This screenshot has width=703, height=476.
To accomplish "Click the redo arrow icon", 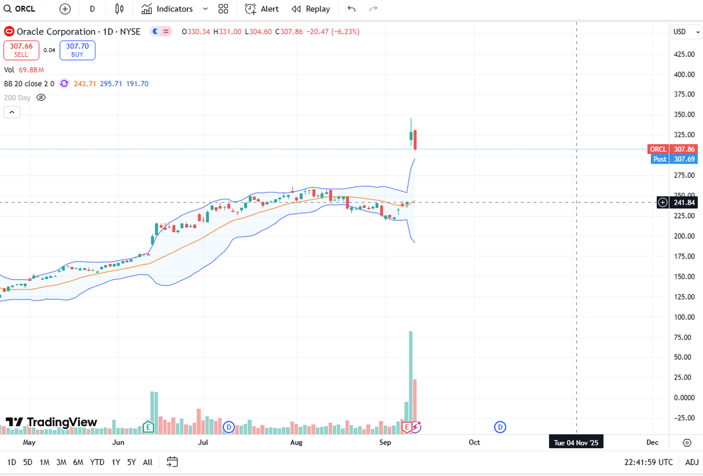I will tap(373, 9).
